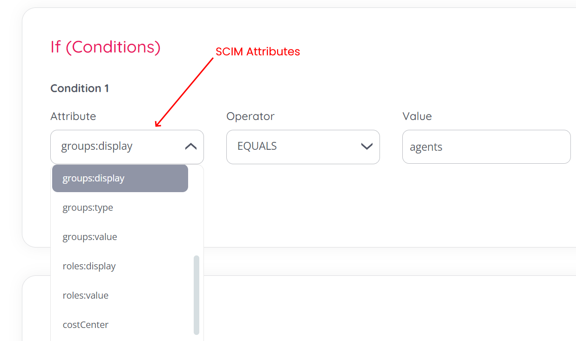
Task: Open the Operator dropdown showing EQUALS
Action: point(293,147)
